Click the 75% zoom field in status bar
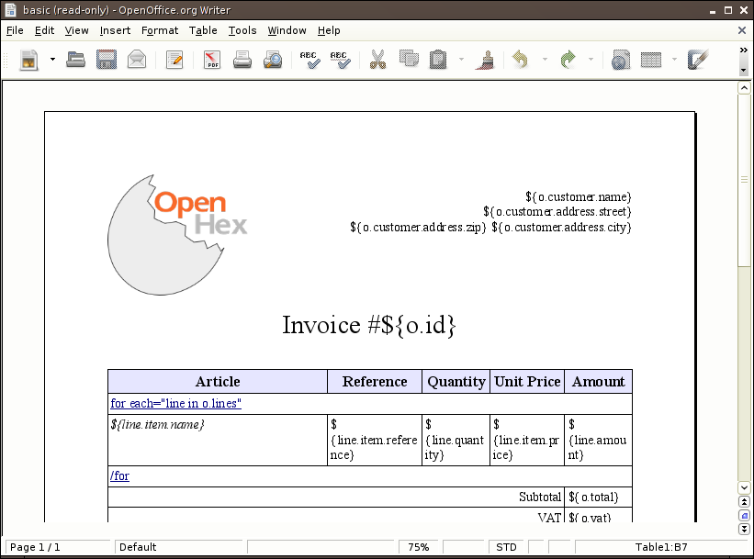Image resolution: width=754 pixels, height=559 pixels. tap(419, 547)
